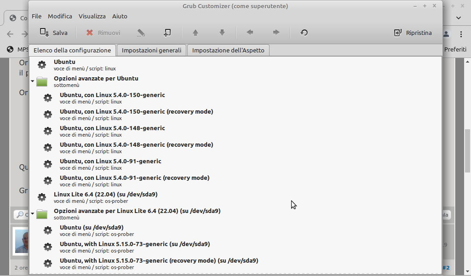Screen dimensions: 471x276
Task: Click the globe icon beside the MPS bookmark
Action: (x=10, y=49)
